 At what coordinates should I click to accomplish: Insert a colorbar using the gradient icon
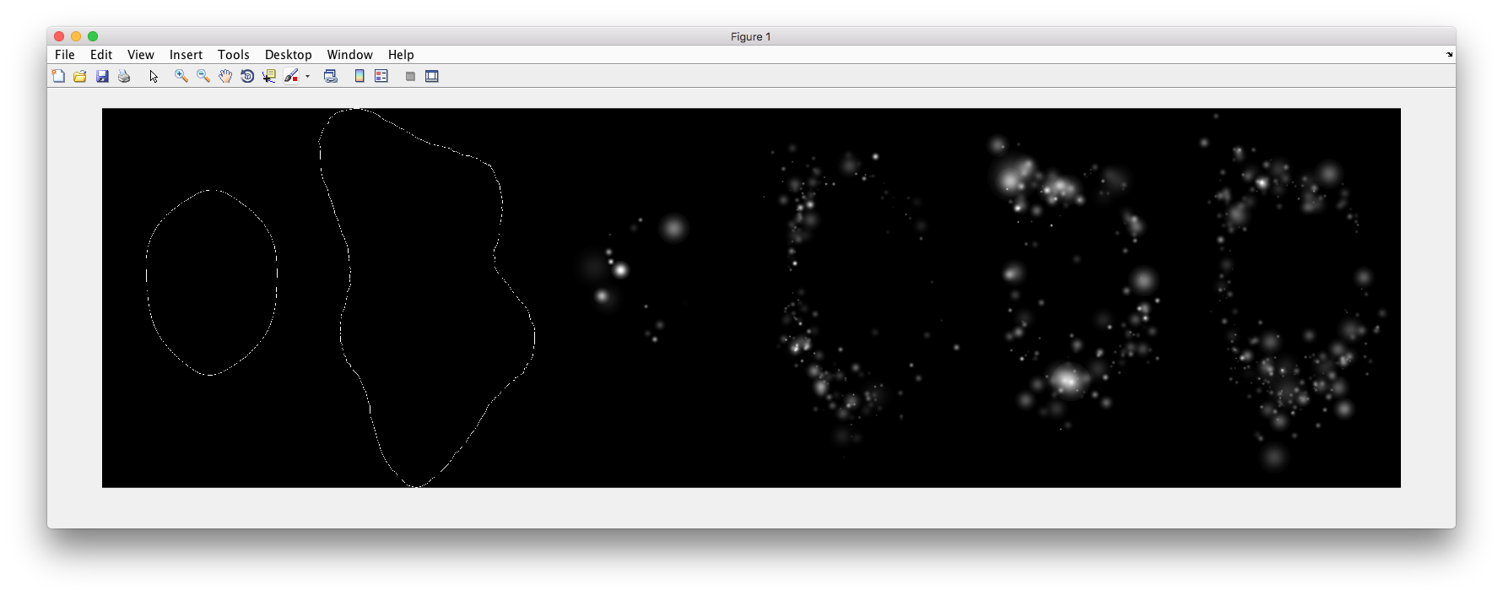click(360, 77)
